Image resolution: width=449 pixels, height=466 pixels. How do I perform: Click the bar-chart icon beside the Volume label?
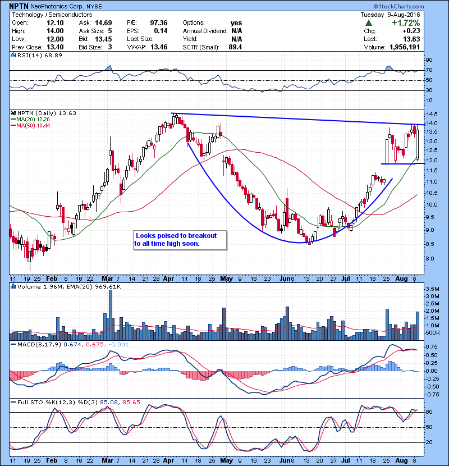point(13,286)
